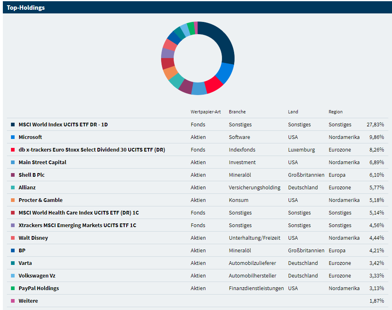392x310 pixels.
Task: Click the 27,83% value
Action: point(375,124)
